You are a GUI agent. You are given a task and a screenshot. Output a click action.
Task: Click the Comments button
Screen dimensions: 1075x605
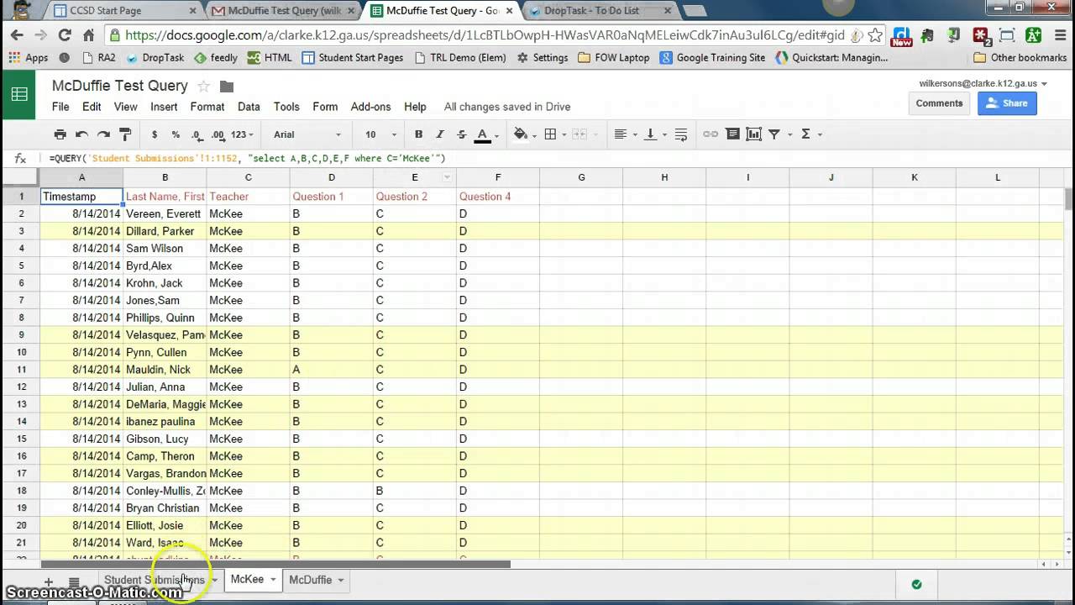click(939, 103)
